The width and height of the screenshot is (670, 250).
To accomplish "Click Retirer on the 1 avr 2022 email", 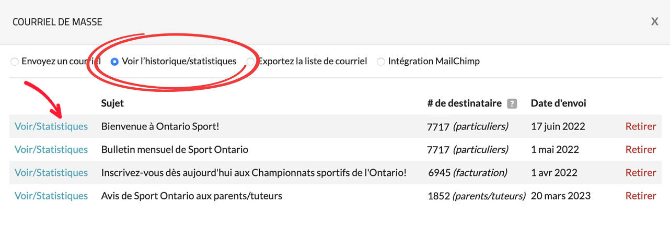I will [x=640, y=173].
